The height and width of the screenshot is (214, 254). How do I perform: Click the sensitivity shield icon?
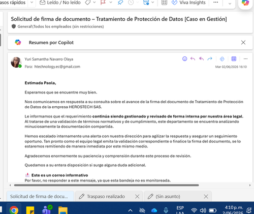click(14, 26)
